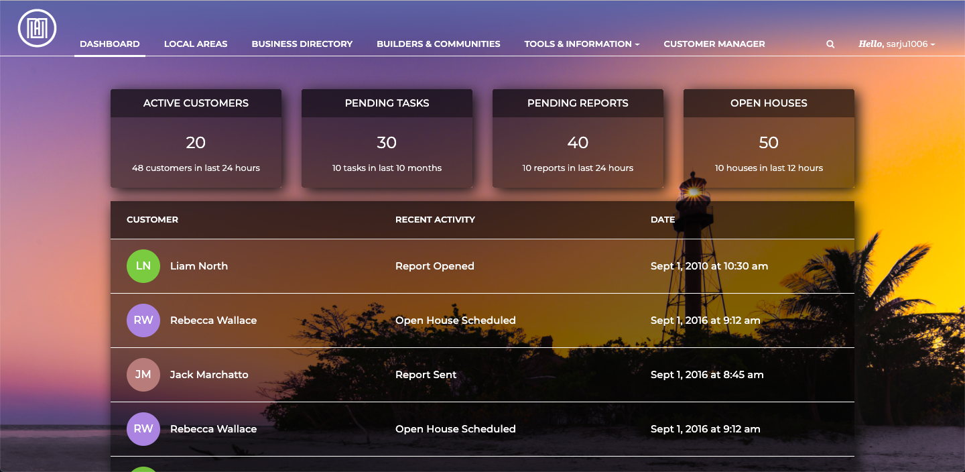
Task: Navigate to Builders & Communities
Action: point(438,44)
